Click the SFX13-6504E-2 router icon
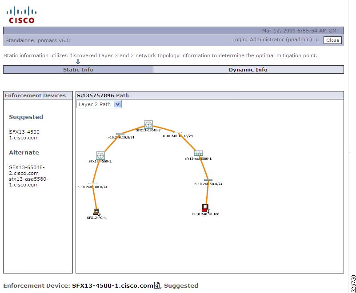 (148, 124)
